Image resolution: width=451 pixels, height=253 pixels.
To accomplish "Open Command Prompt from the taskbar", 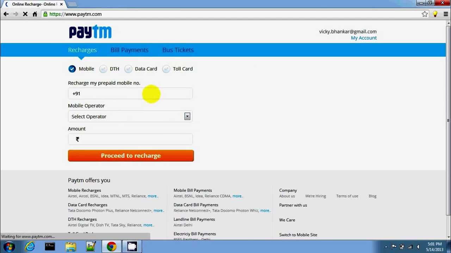I will click(x=50, y=247).
